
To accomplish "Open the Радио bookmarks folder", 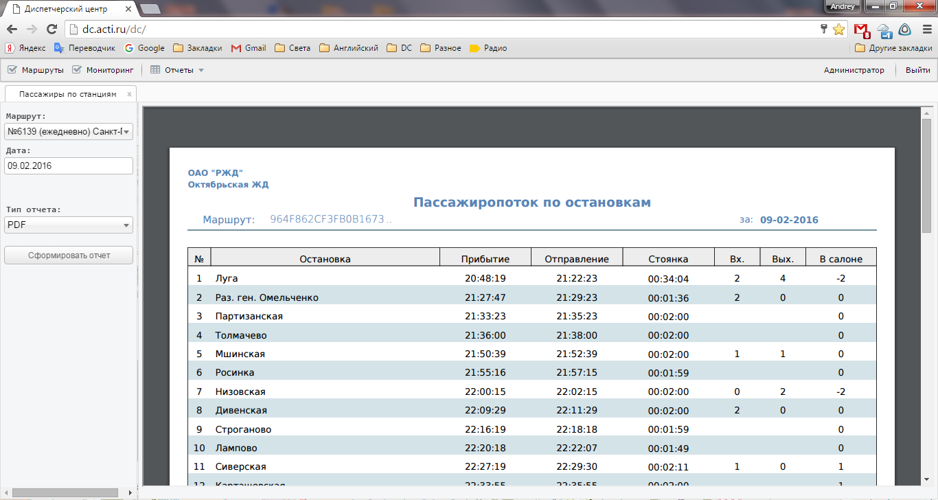I will (x=488, y=48).
